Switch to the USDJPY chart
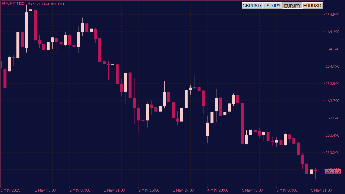This screenshot has height=194, width=345. click(x=272, y=5)
